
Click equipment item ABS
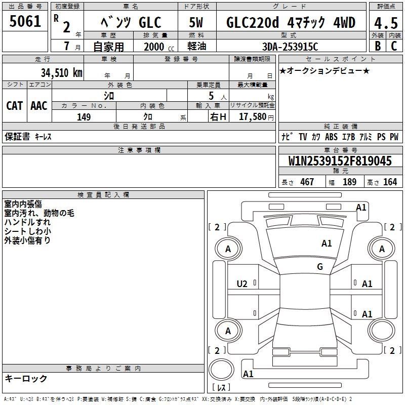click(331, 137)
